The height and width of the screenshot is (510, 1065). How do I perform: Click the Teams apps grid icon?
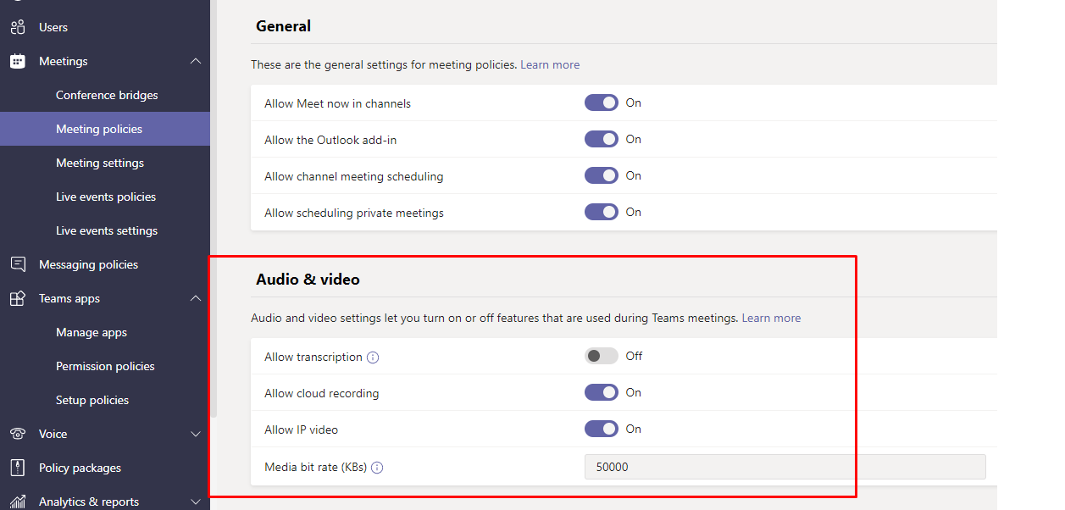pos(17,297)
